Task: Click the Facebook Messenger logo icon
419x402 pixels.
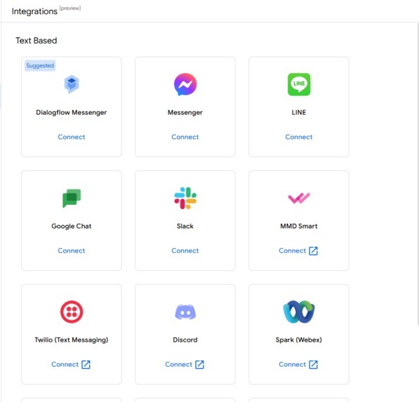Action: pyautogui.click(x=185, y=84)
